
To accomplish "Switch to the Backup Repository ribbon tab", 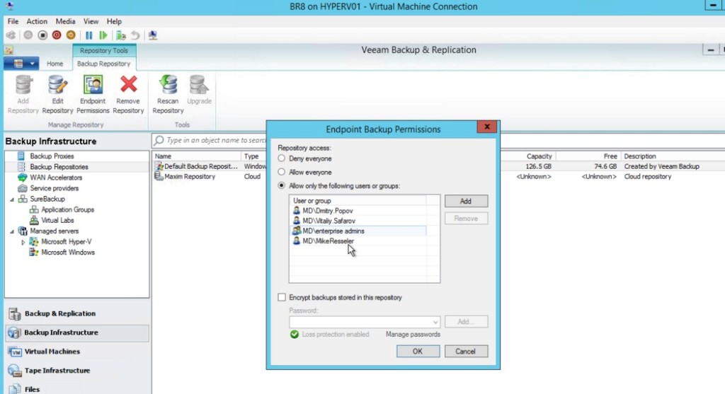I will [x=103, y=64].
